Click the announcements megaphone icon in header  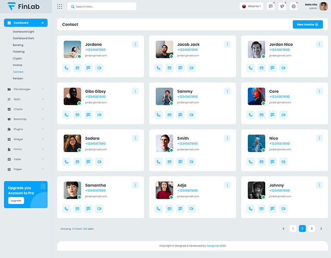282,6
